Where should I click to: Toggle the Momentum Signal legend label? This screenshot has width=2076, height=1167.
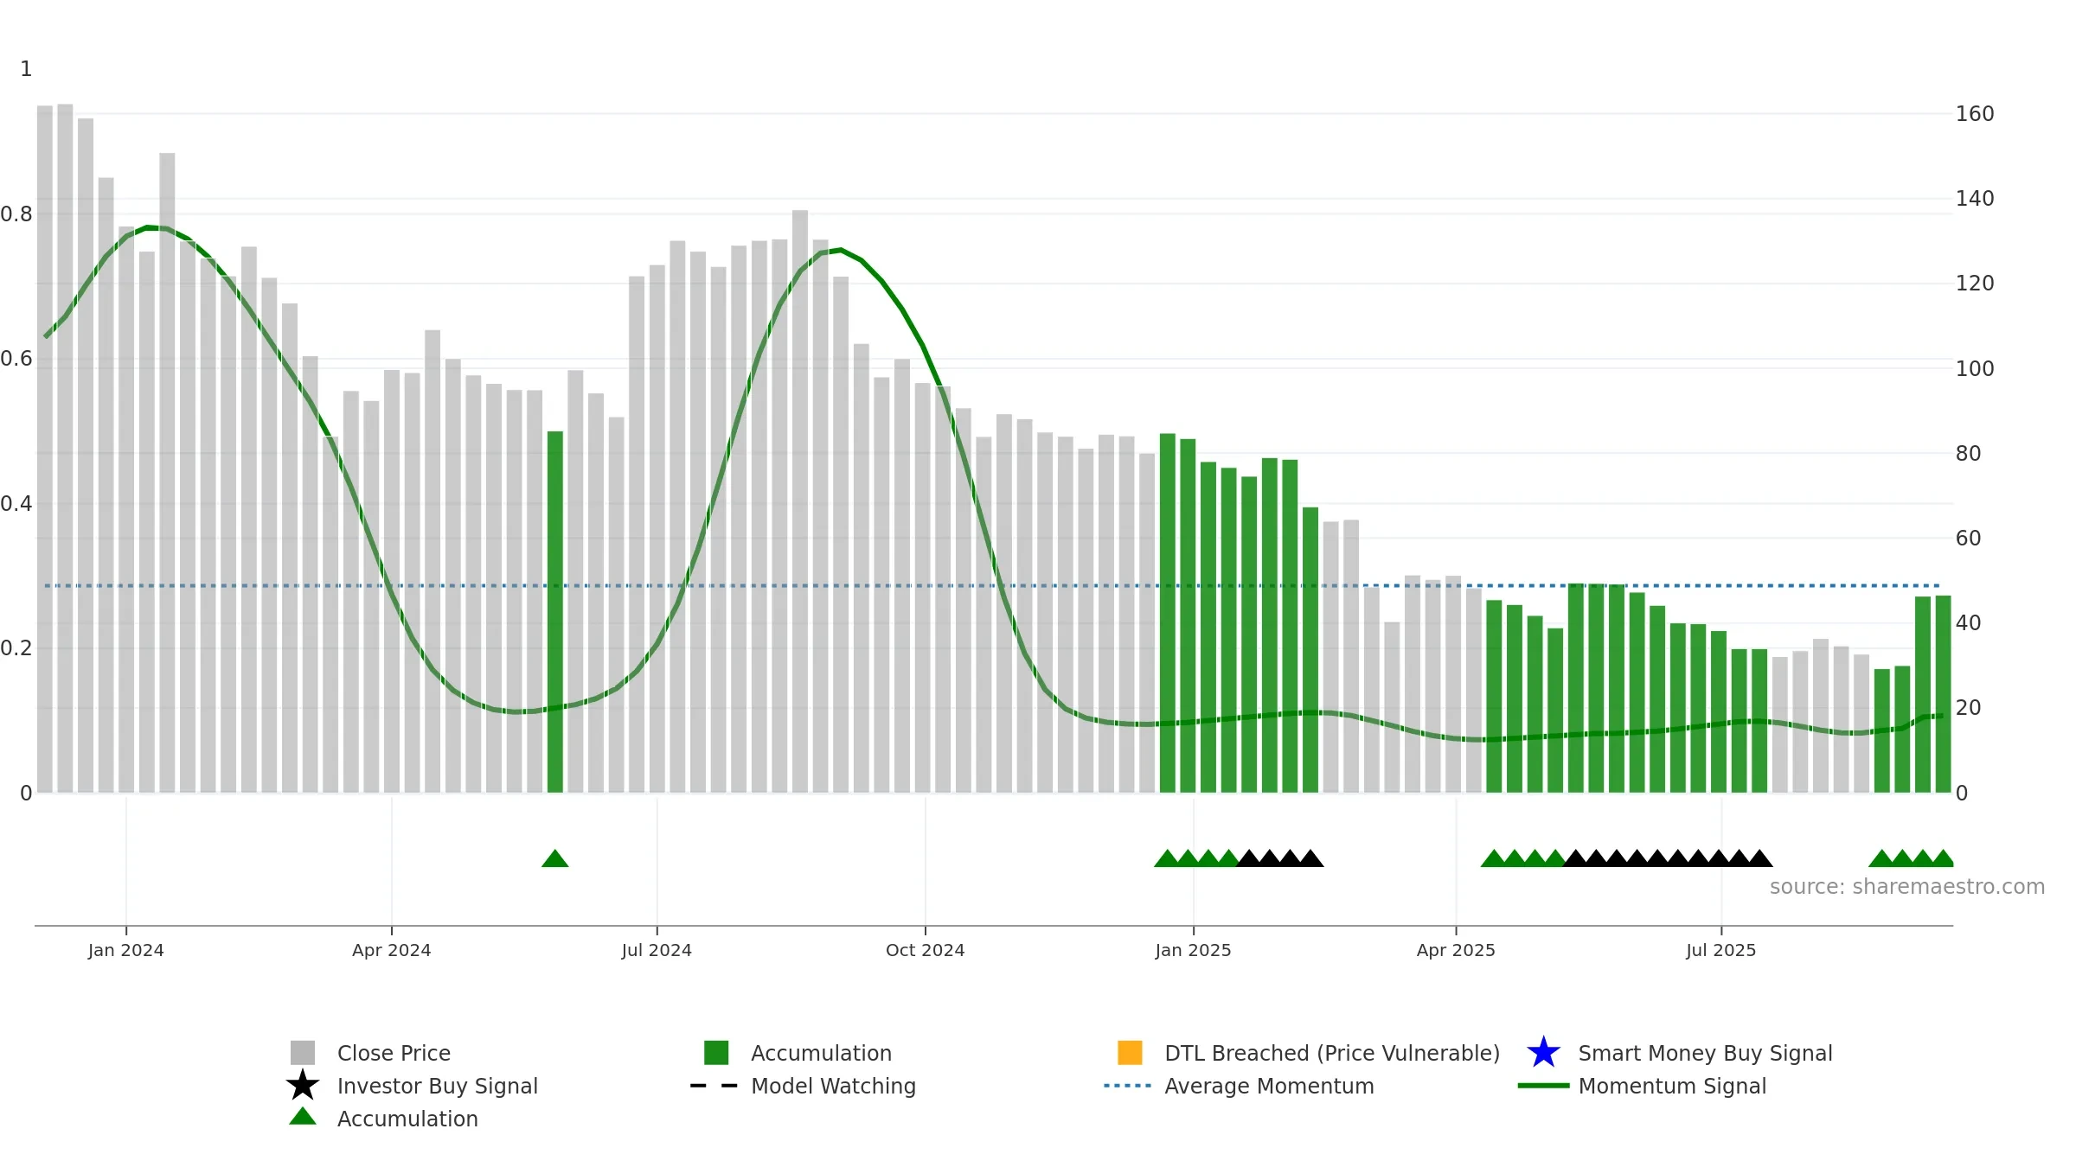pyautogui.click(x=1672, y=1086)
